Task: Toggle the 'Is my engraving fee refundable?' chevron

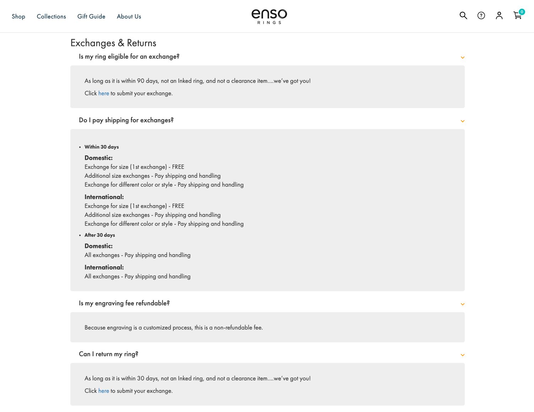Action: pyautogui.click(x=463, y=304)
